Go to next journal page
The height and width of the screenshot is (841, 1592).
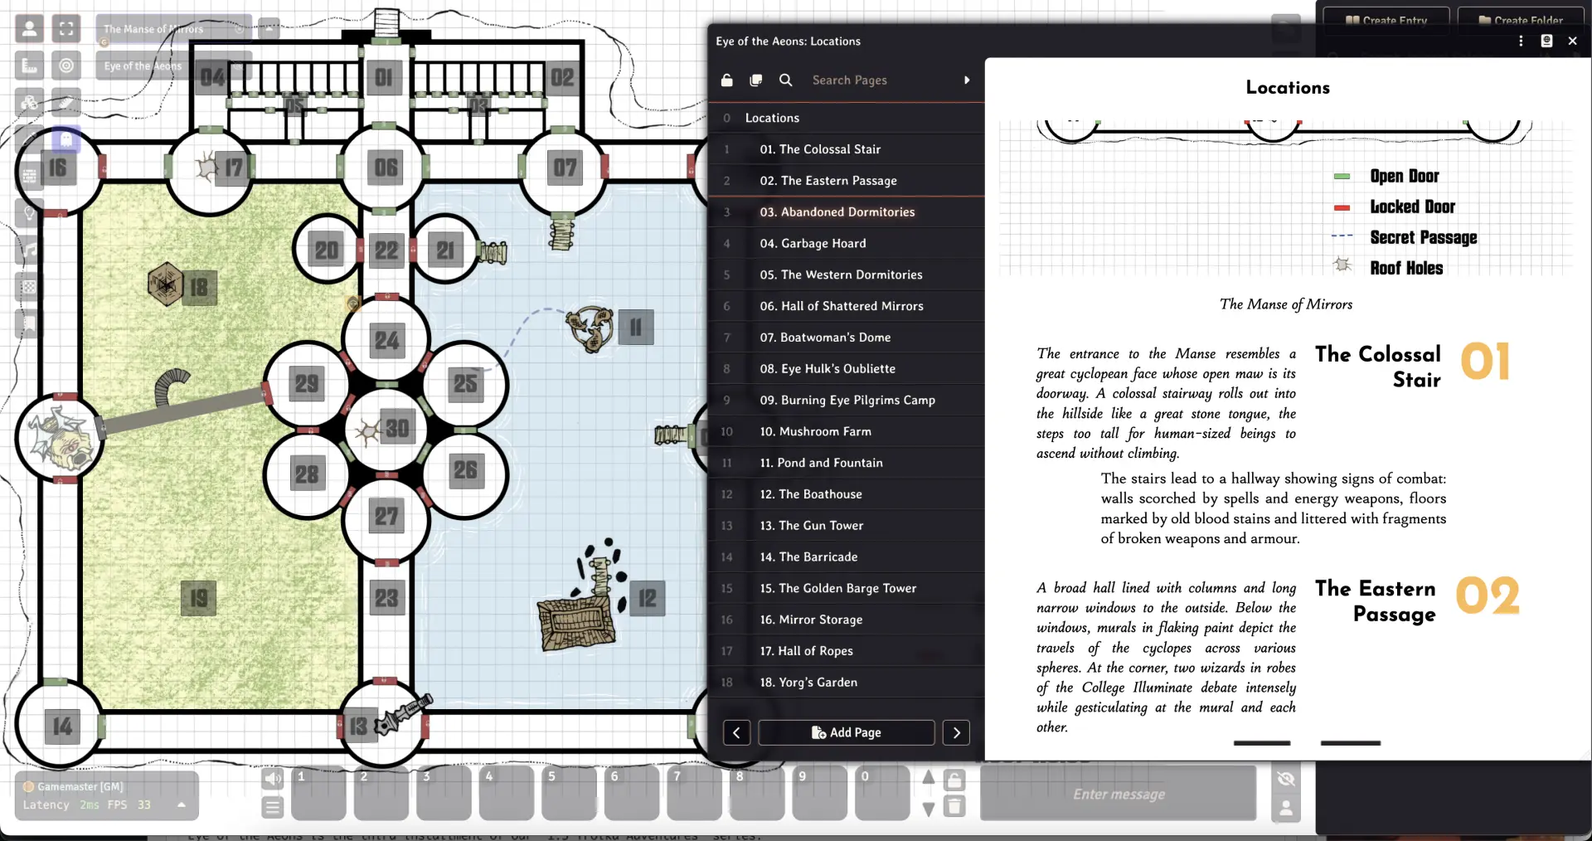coord(956,732)
